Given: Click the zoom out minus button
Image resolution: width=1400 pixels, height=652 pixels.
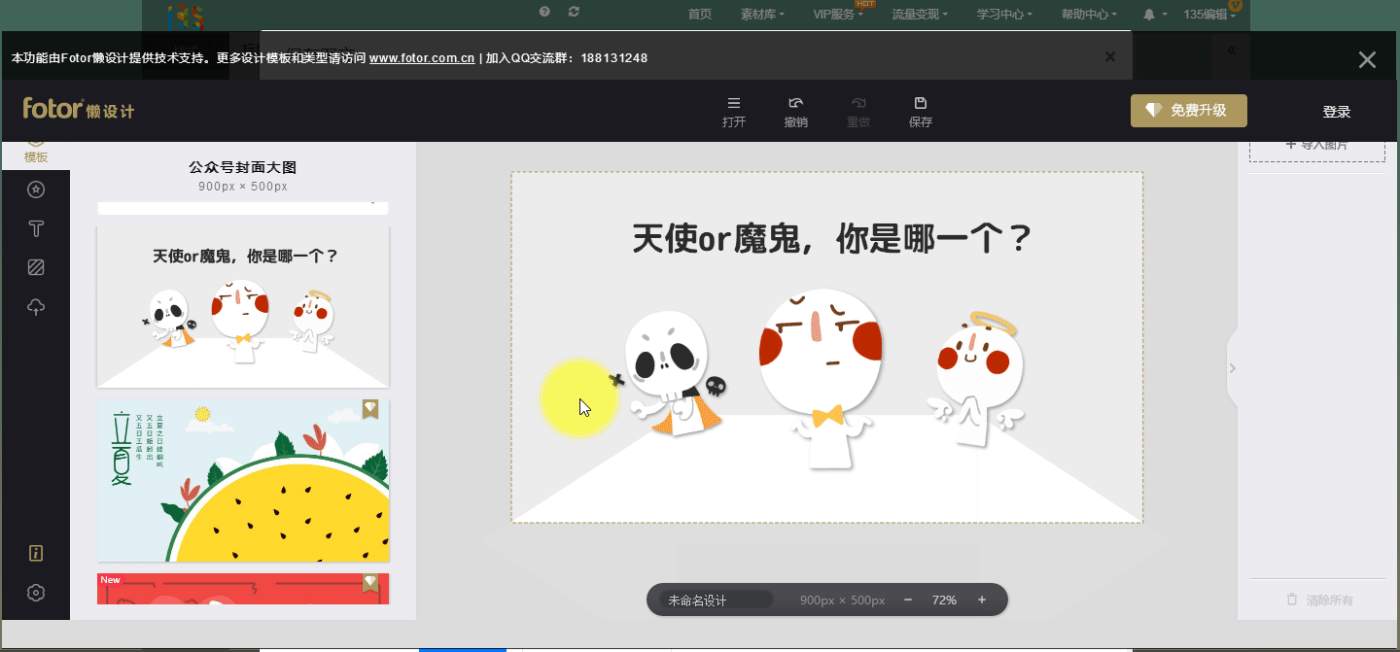Looking at the screenshot, I should click(x=908, y=601).
